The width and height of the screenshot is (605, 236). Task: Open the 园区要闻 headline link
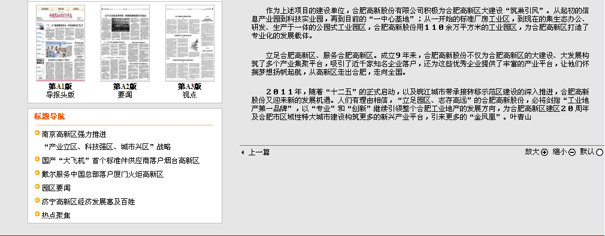point(56,188)
